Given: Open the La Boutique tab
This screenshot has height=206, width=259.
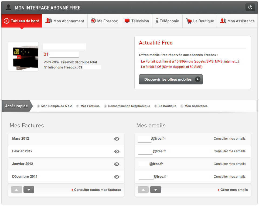Looking at the screenshot, I should pyautogui.click(x=200, y=21).
